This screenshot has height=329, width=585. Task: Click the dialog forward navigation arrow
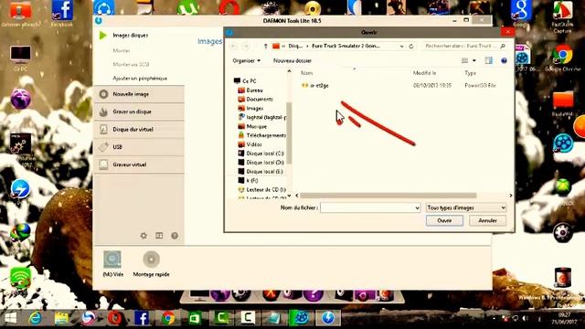coord(246,47)
